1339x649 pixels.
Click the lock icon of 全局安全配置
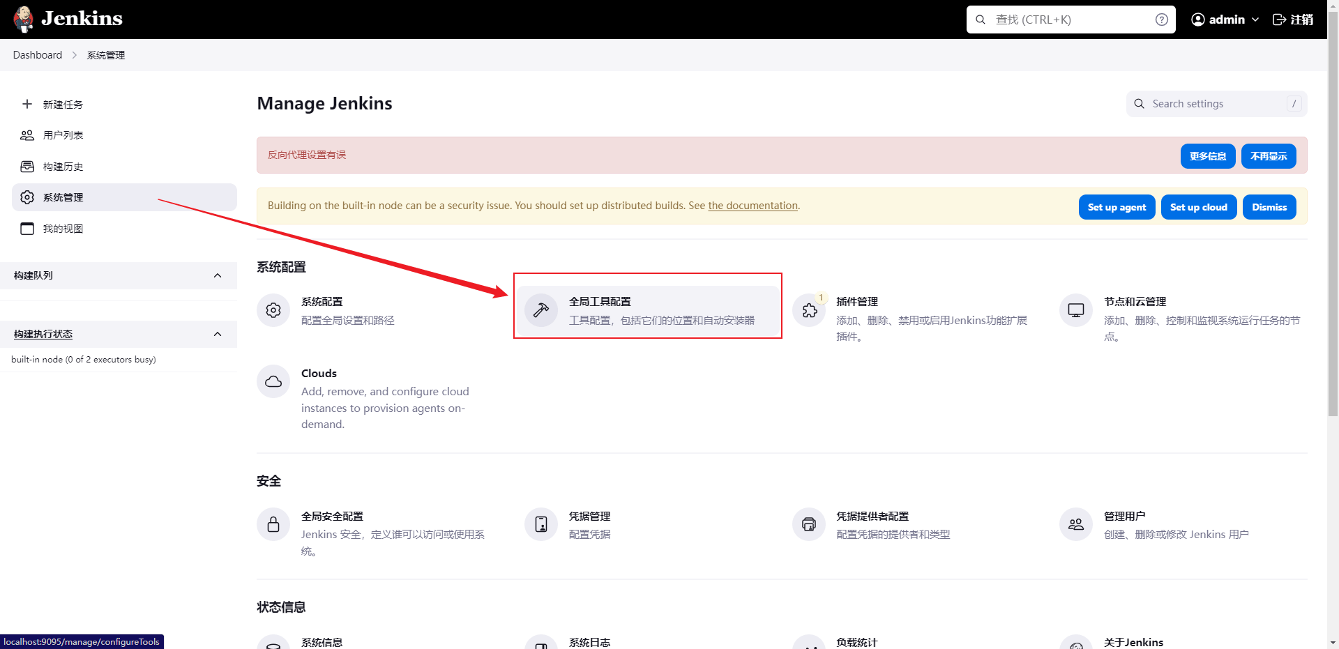tap(273, 524)
